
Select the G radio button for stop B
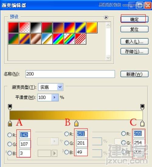pos(67,143)
